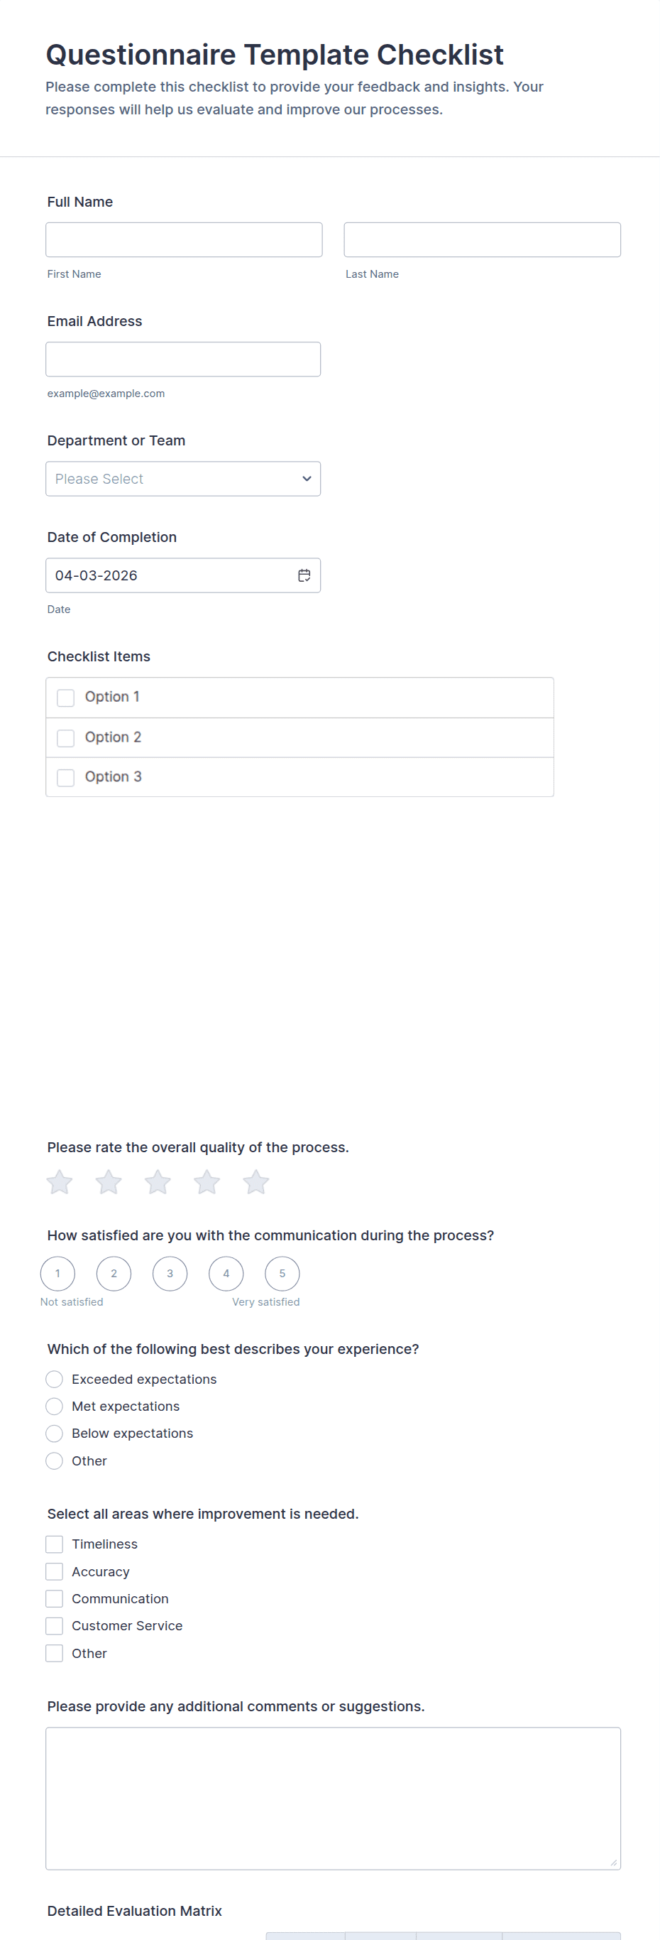Tick the Option 3 checkbox
This screenshot has width=660, height=1940.
tap(66, 777)
